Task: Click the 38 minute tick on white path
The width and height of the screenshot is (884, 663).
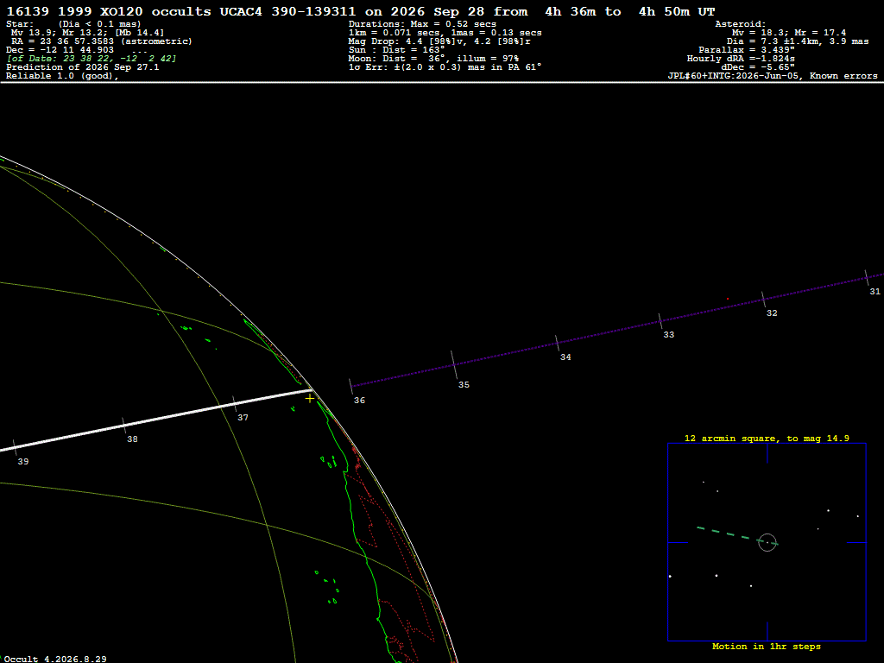Action: click(124, 426)
